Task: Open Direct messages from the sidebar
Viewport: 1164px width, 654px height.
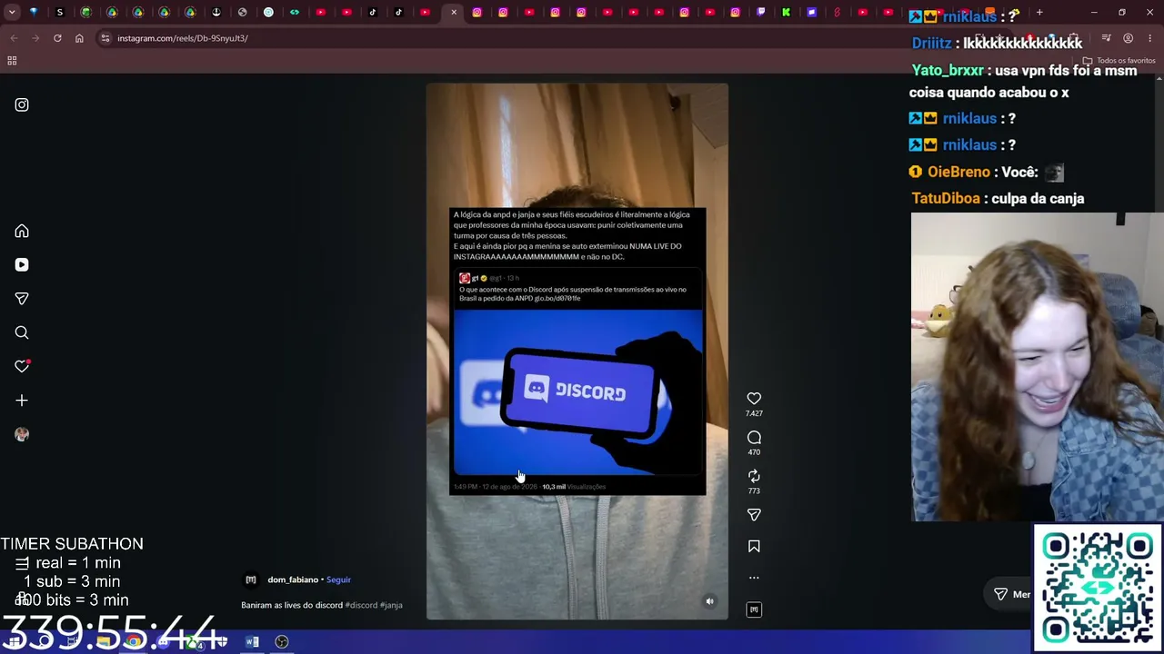Action: tap(22, 299)
